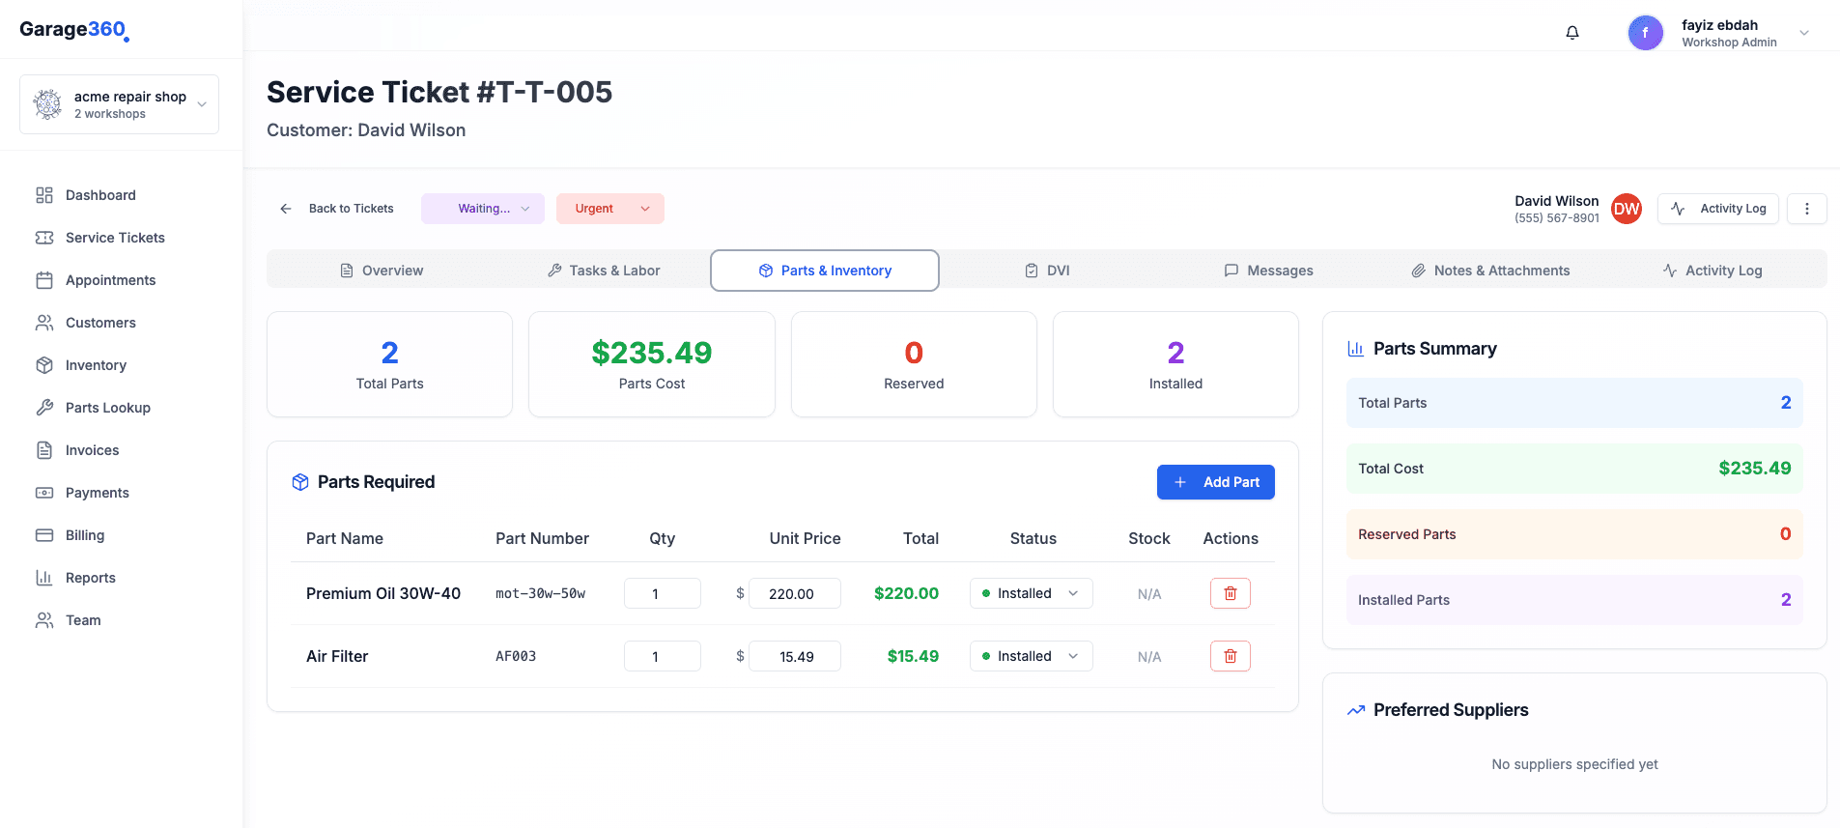Delete the Air Filter part row

click(1230, 656)
